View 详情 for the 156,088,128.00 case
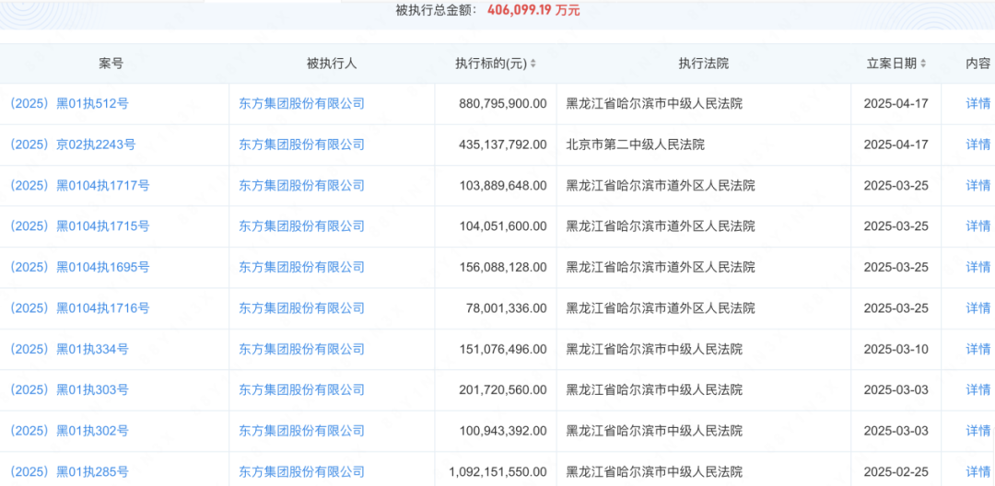Screen dimensions: 995x486 click(x=977, y=267)
